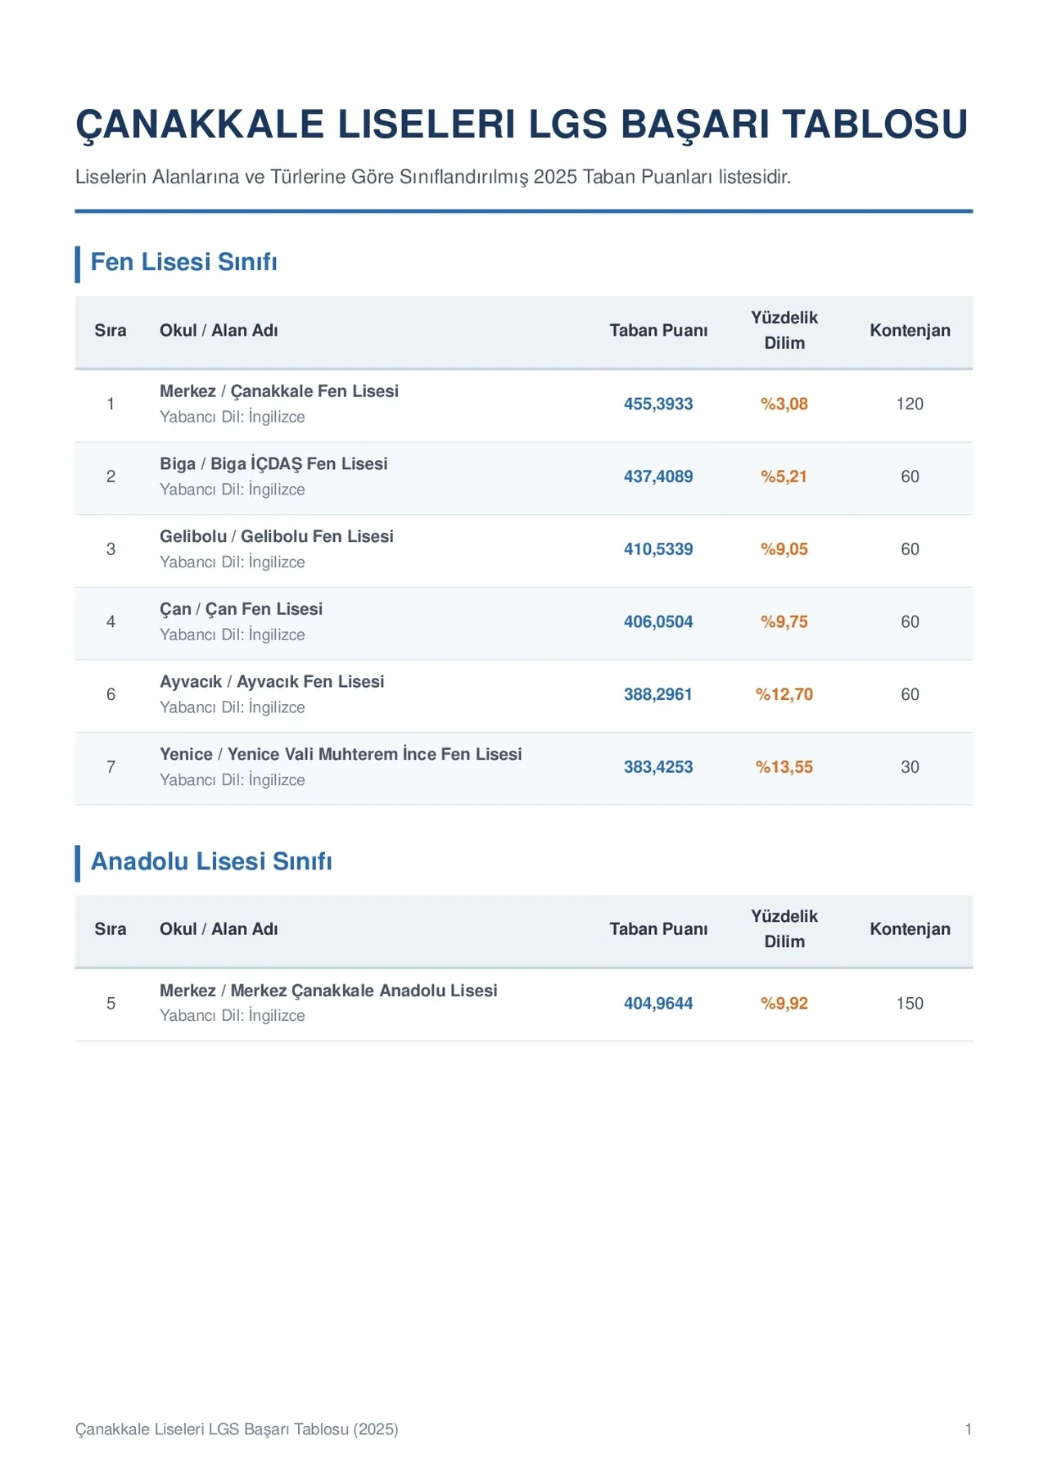
Task: Click the Yüzdelik Dilim header in Fen Lisesi table
Action: point(784,331)
